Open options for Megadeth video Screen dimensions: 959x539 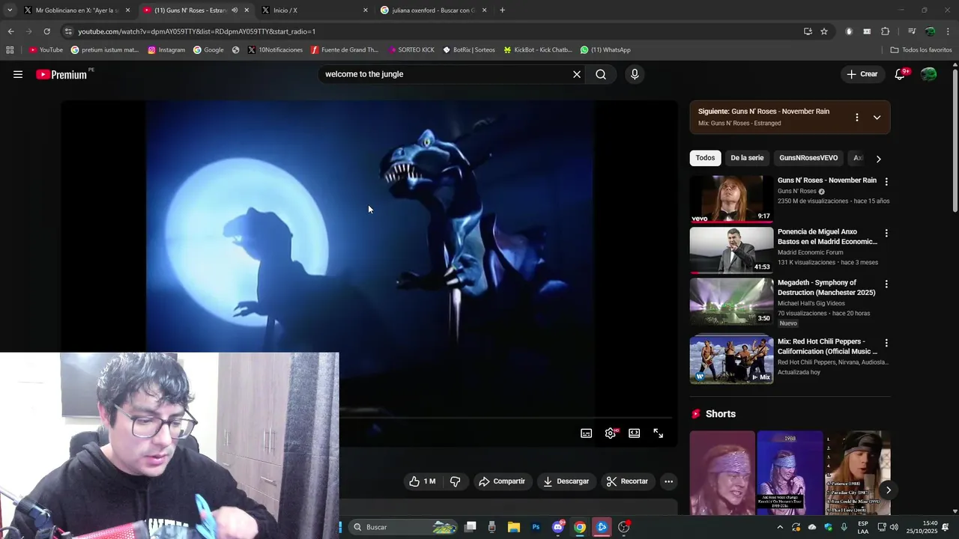point(886,284)
